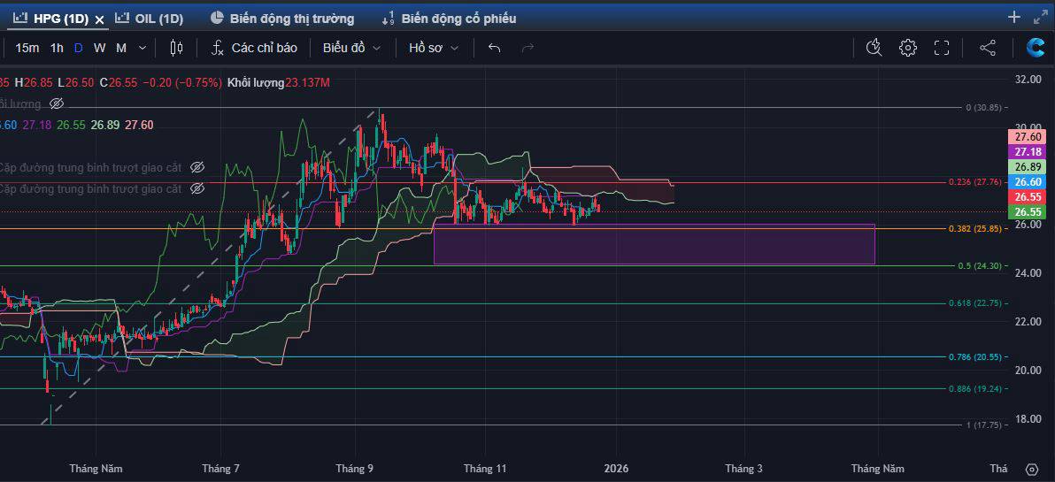Viewport: 1055px width, 482px height.
Task: Click the blue C logo icon
Action: [1035, 48]
